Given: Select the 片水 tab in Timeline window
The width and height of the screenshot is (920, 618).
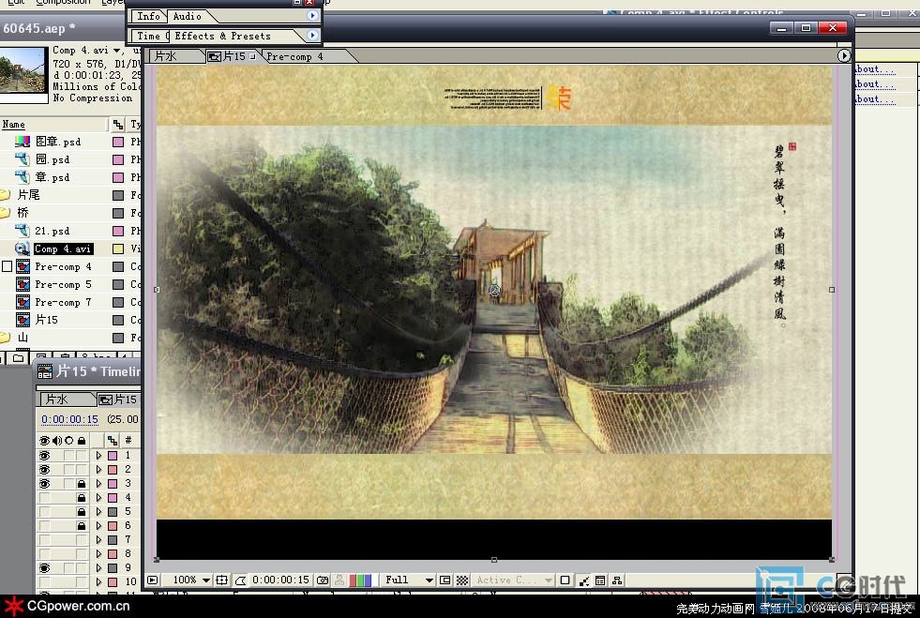Looking at the screenshot, I should point(57,399).
